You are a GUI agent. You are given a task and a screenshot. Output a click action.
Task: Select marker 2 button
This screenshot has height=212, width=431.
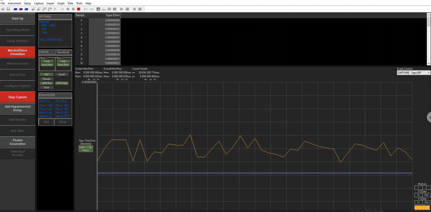(426, 187)
